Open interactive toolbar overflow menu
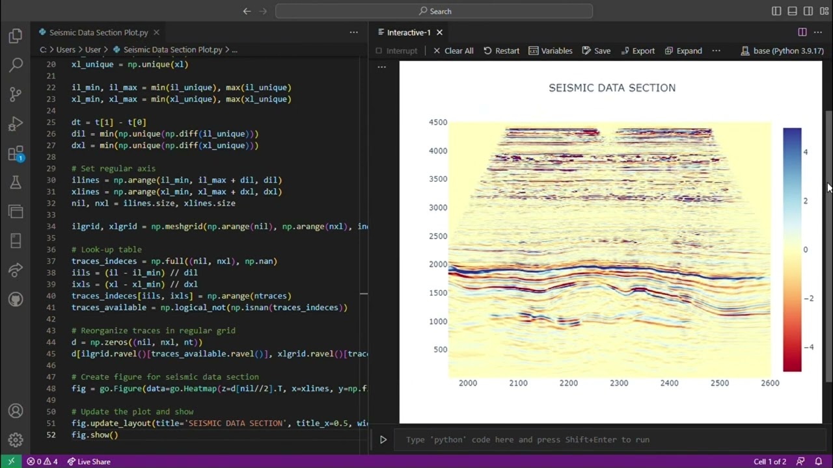 pos(716,51)
